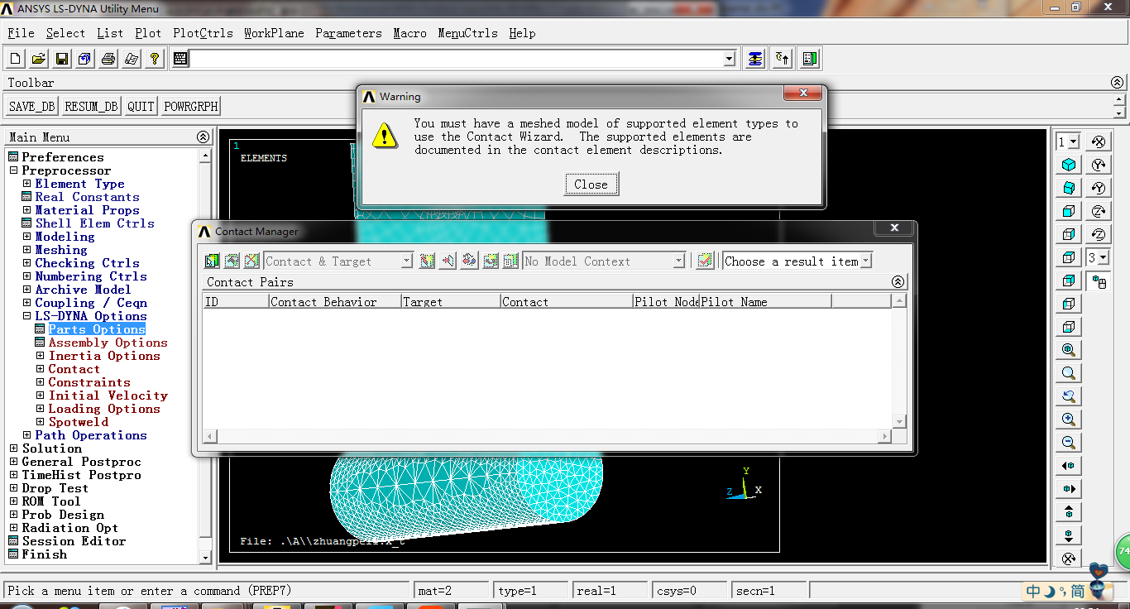Click the contact properties icon in Contact Manager
The height and width of the screenshot is (609, 1130).
[x=232, y=261]
